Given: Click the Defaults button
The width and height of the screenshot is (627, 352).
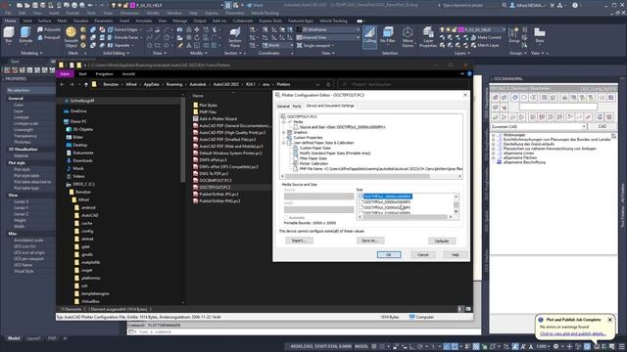Looking at the screenshot, I should (442, 242).
